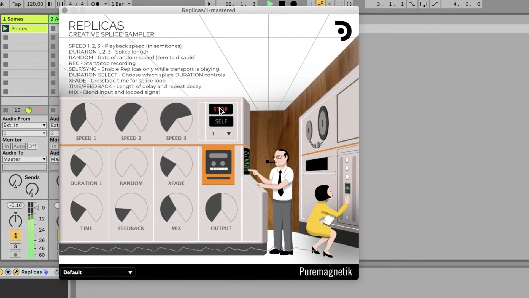Screen dimensions: 529x298
Task: Click the STOP record button in Replicas
Action: tap(221, 109)
